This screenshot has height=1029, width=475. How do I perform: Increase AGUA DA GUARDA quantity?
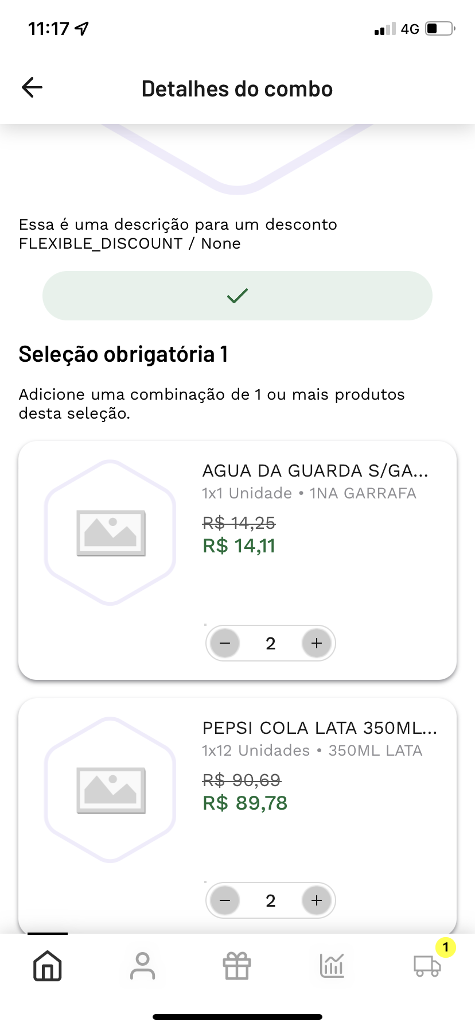tap(317, 643)
